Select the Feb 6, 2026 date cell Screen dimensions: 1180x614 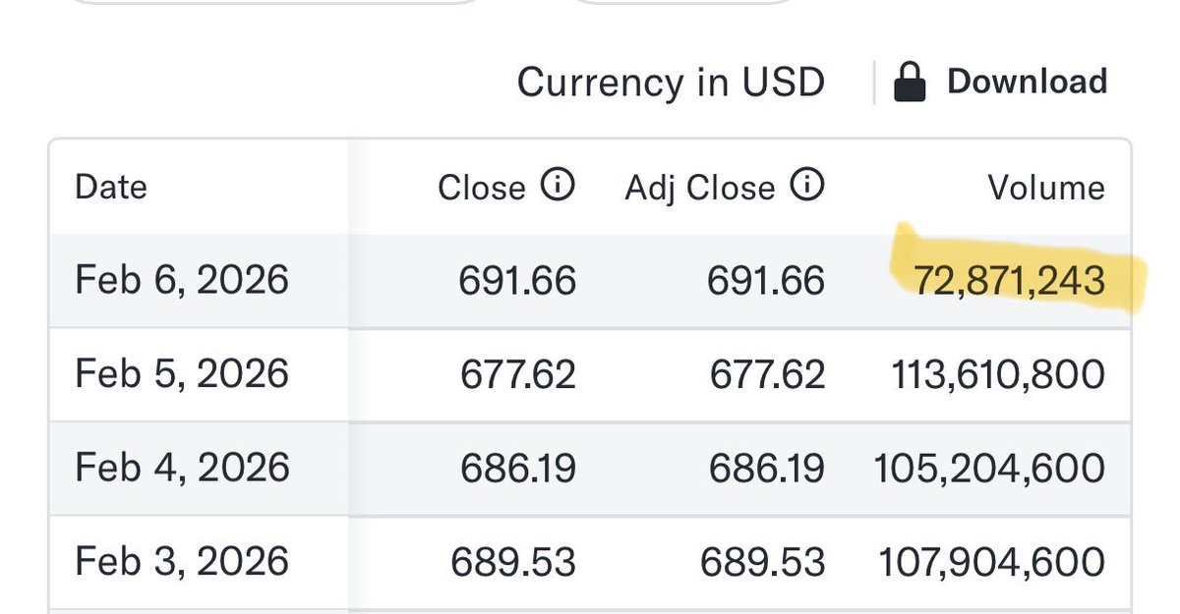tap(182, 281)
